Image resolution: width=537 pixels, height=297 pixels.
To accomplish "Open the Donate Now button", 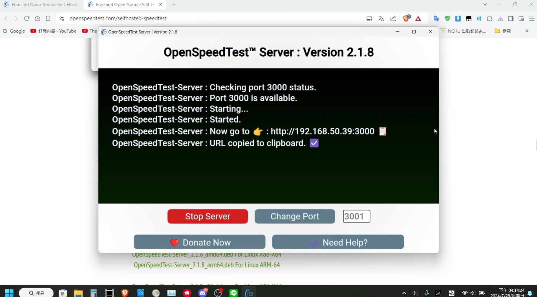I will point(199,242).
